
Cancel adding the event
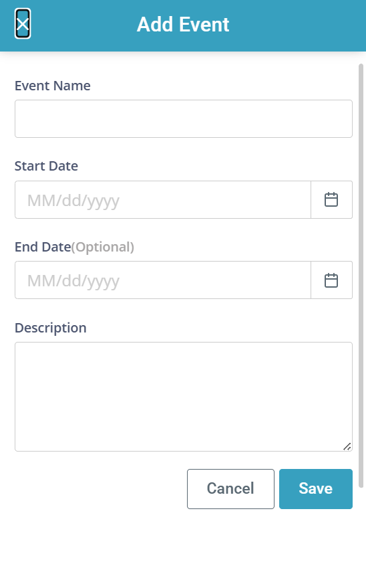230,489
